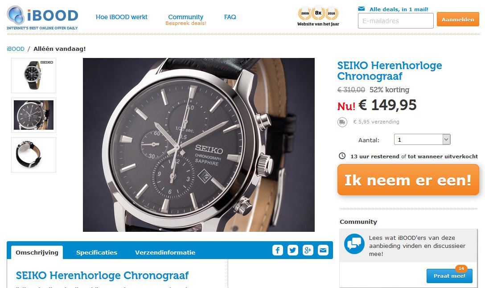The image size is (485, 288).
Task: Open Hoe iBOOD werkt link
Action: tap(122, 17)
